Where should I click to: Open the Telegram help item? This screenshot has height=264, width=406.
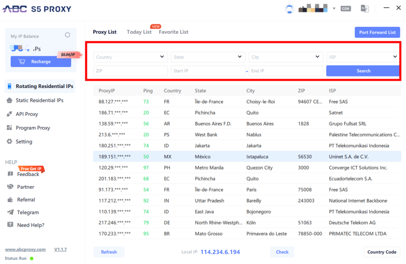tap(28, 212)
